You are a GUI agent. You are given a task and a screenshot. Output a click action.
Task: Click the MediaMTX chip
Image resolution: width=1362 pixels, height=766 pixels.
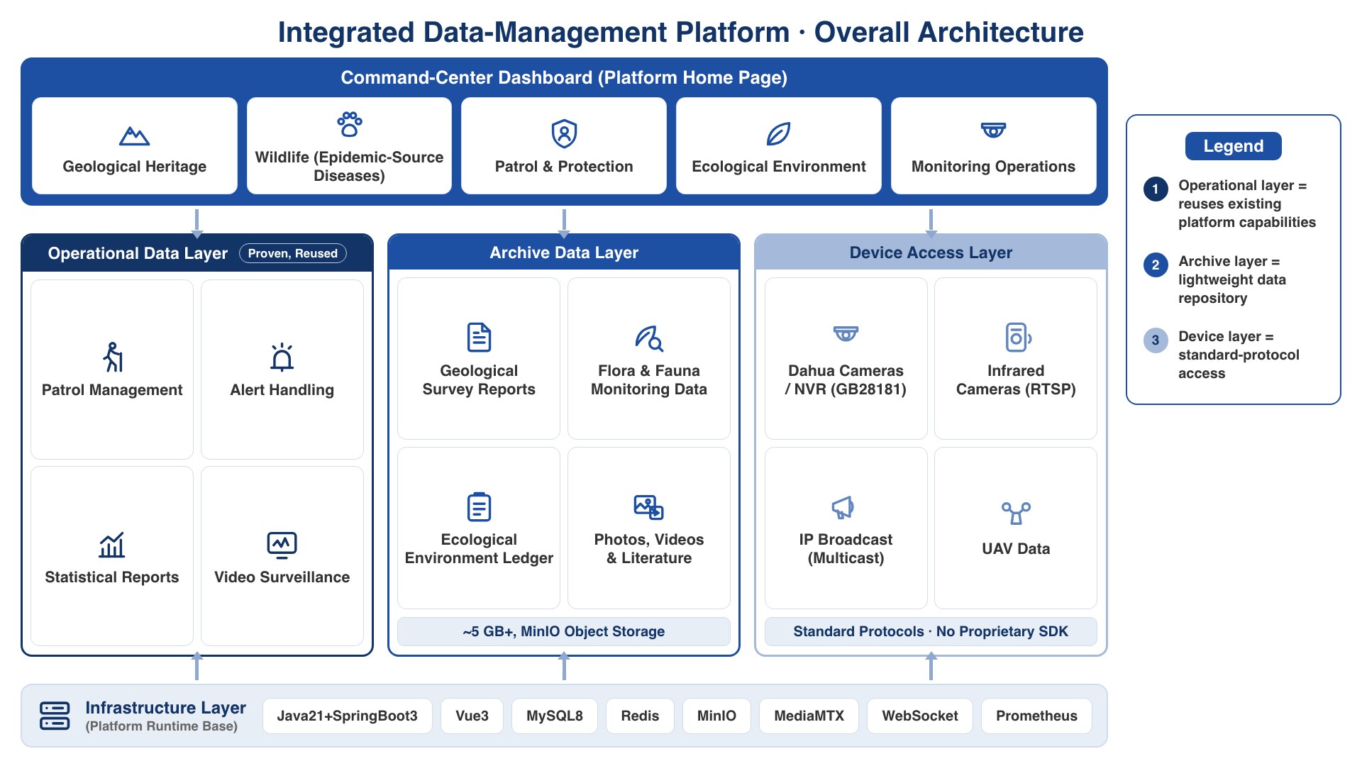(x=809, y=716)
